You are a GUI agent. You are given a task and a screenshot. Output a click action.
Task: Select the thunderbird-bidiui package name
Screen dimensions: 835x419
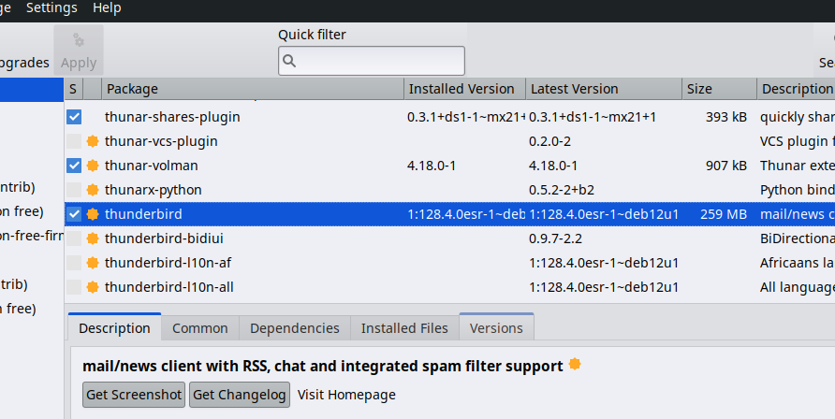164,238
